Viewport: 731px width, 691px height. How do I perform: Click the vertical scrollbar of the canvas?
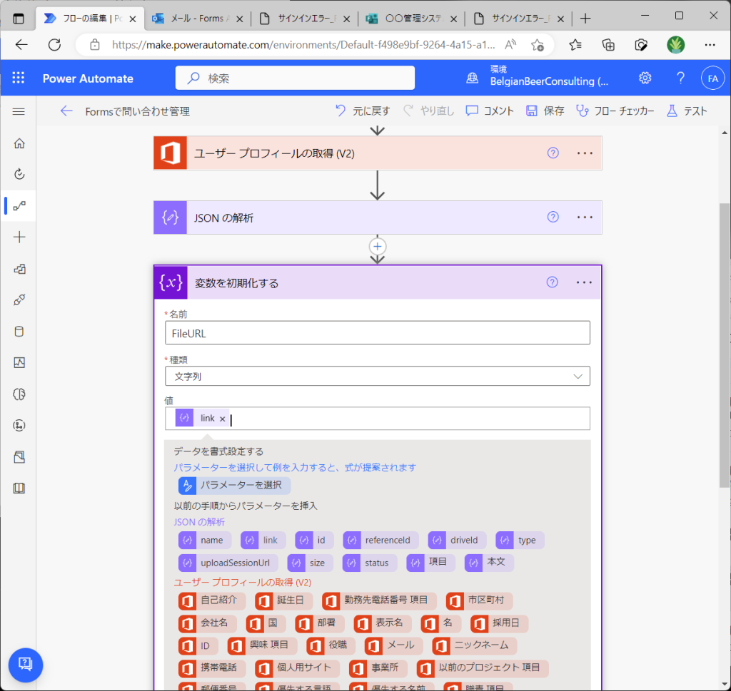coord(724,345)
